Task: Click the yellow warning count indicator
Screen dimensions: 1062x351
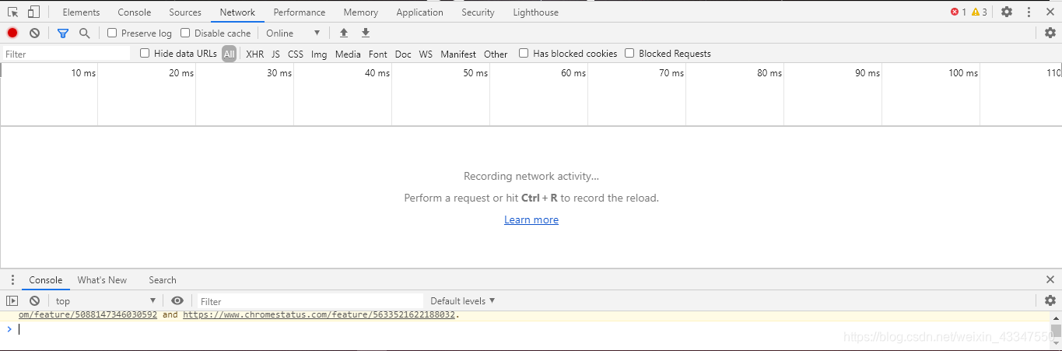Action: (x=980, y=12)
